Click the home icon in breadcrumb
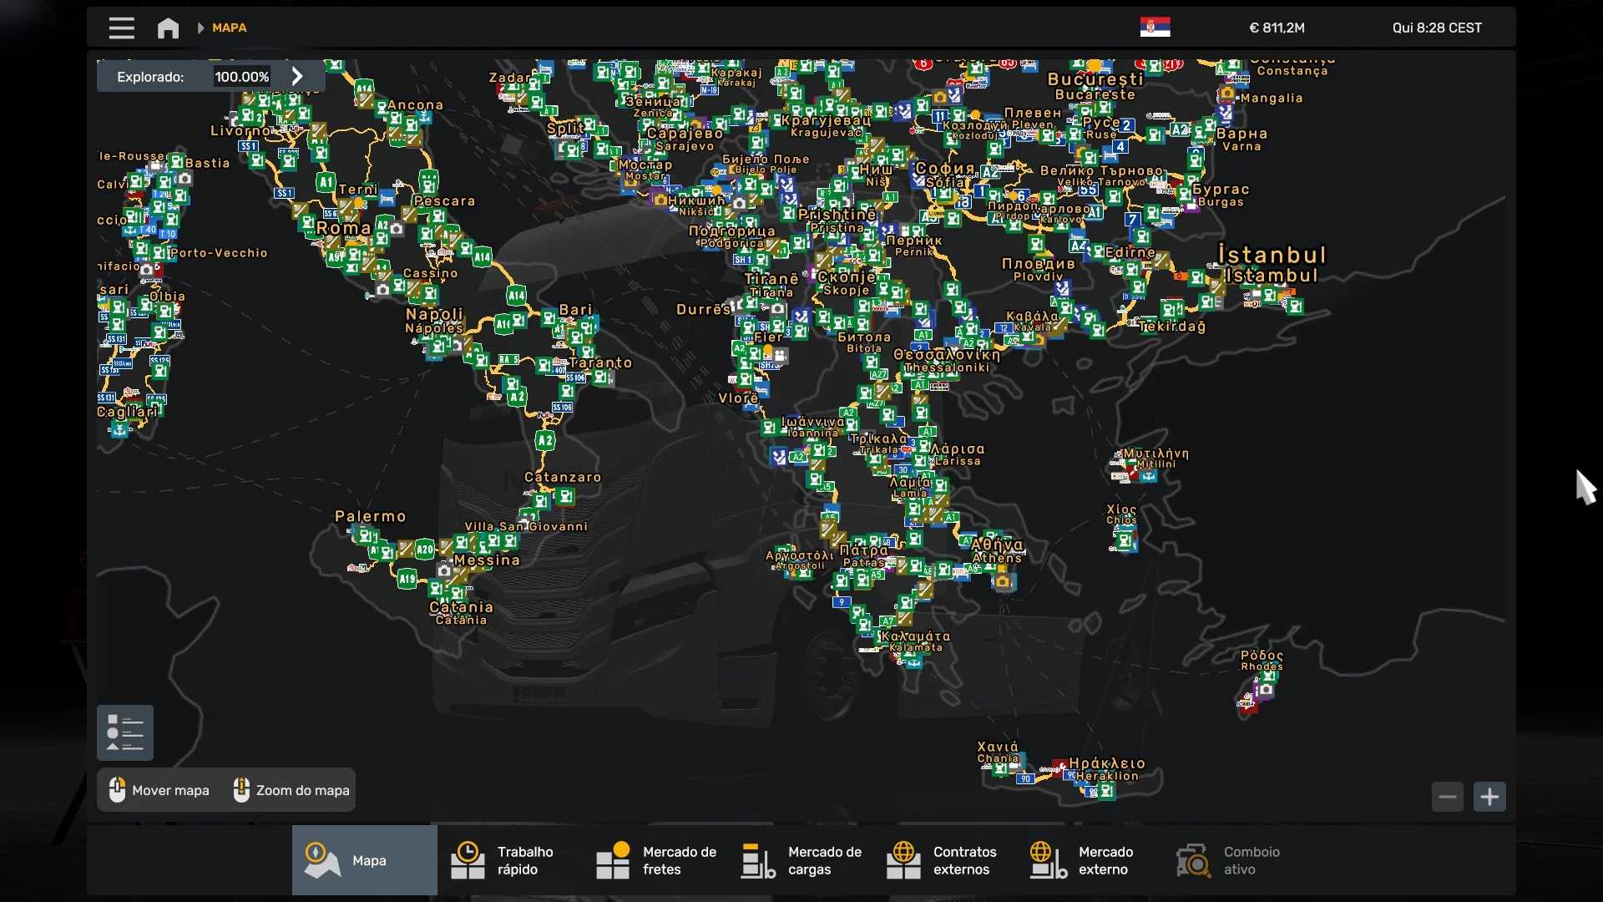Screen dimensions: 1603x902 pos(168,28)
